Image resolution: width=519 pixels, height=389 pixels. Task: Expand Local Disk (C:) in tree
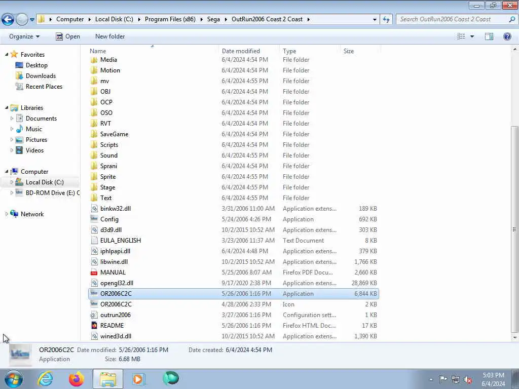tap(12, 182)
